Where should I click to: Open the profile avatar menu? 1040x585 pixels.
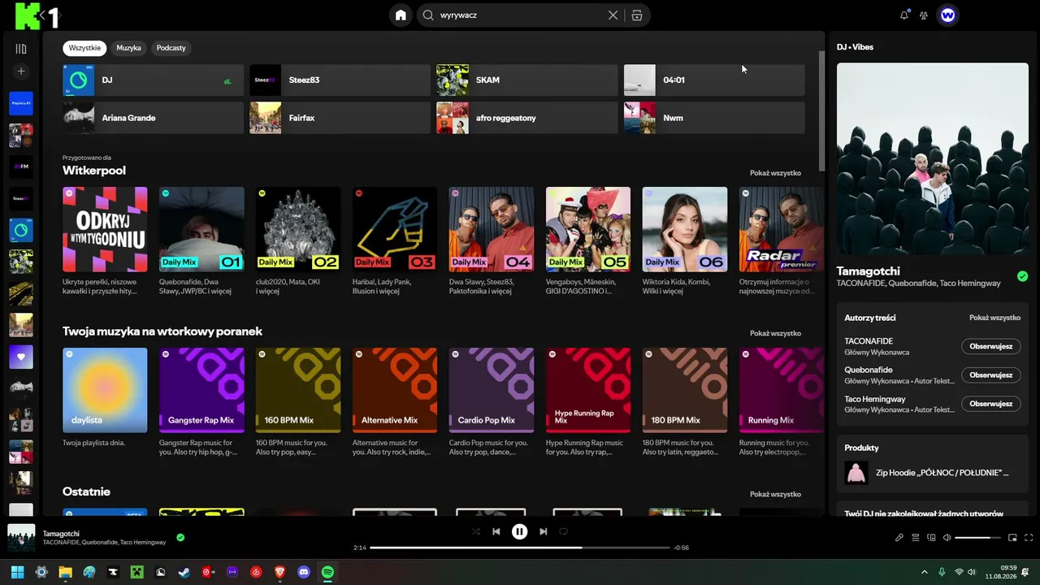pyautogui.click(x=947, y=15)
